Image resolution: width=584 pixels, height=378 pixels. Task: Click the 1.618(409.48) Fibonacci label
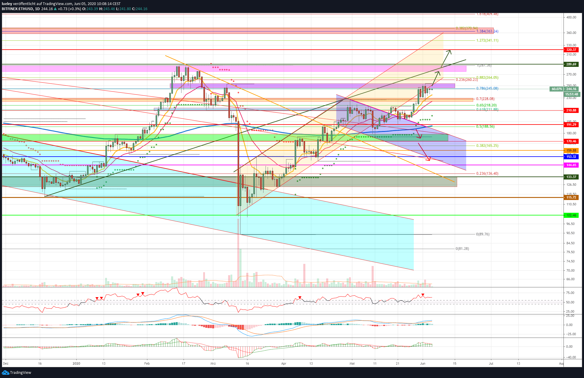pos(487,14)
